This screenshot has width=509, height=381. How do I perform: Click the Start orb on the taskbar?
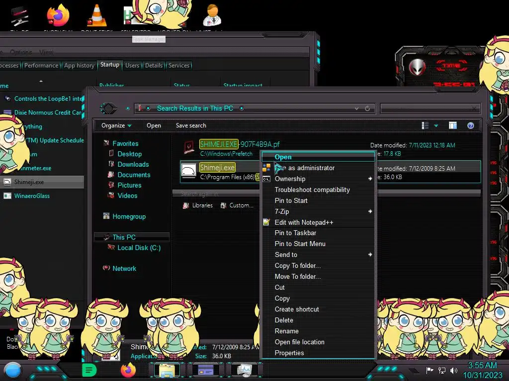click(x=12, y=370)
